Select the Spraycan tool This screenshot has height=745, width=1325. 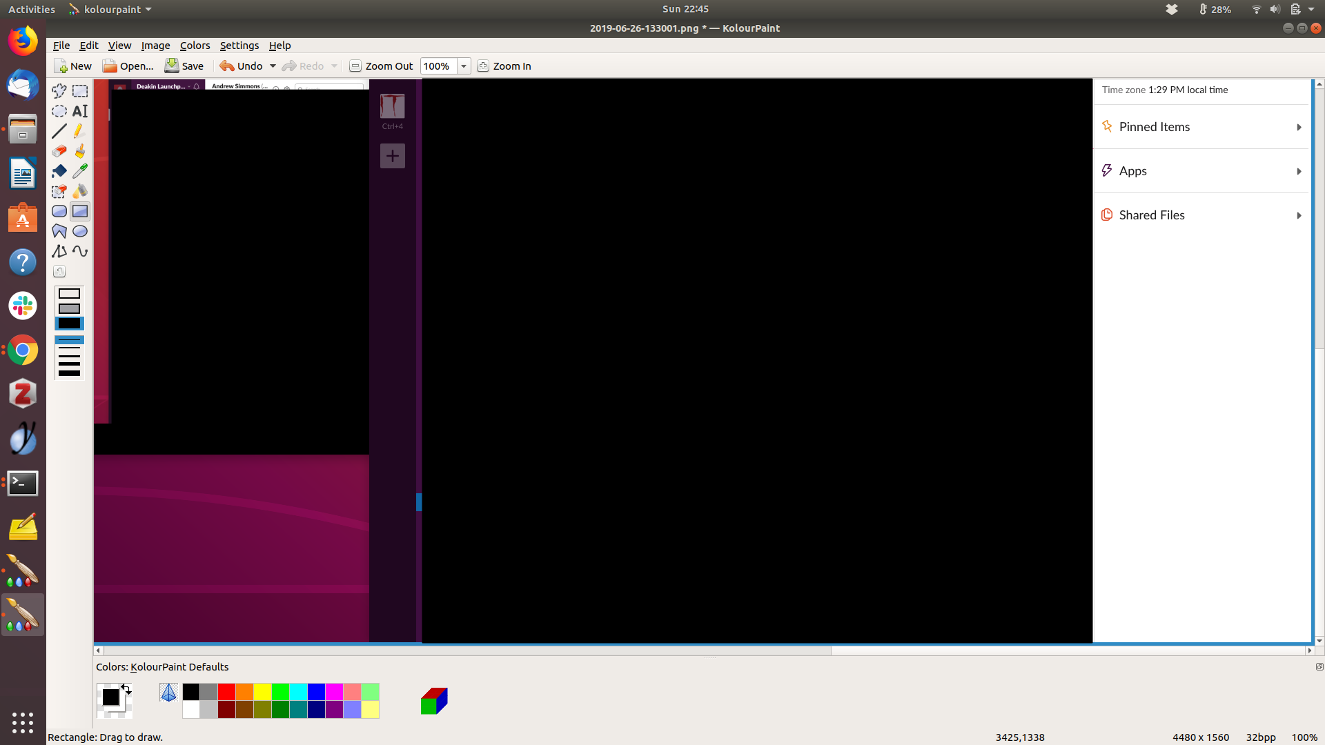pyautogui.click(x=80, y=191)
